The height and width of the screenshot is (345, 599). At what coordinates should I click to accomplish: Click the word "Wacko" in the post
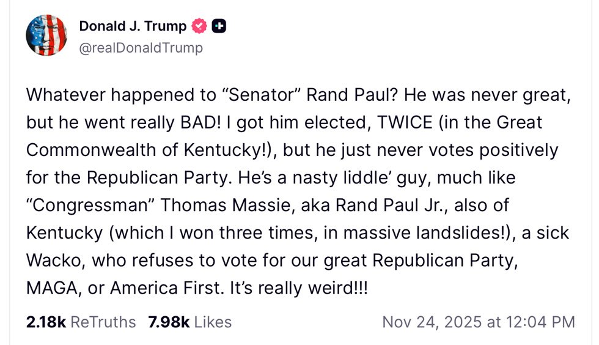click(55, 261)
